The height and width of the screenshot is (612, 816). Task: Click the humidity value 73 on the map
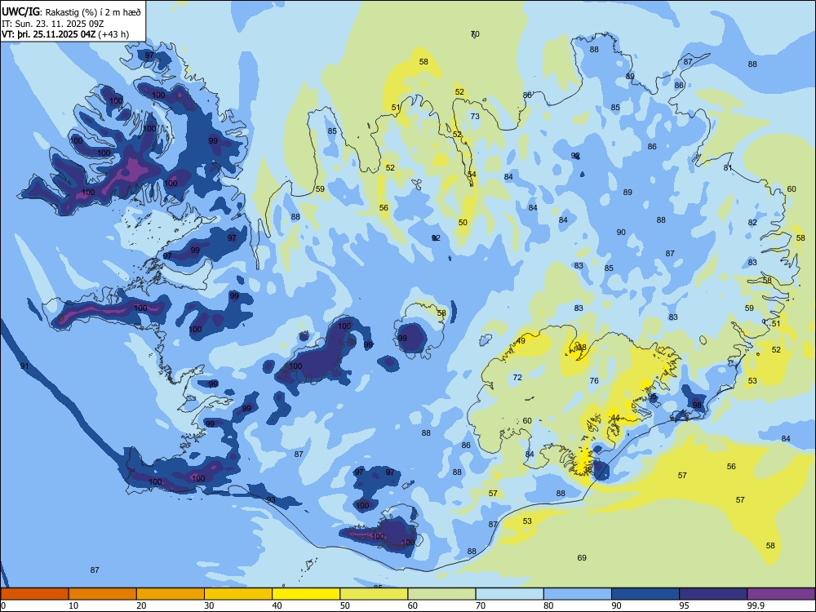coord(475,116)
